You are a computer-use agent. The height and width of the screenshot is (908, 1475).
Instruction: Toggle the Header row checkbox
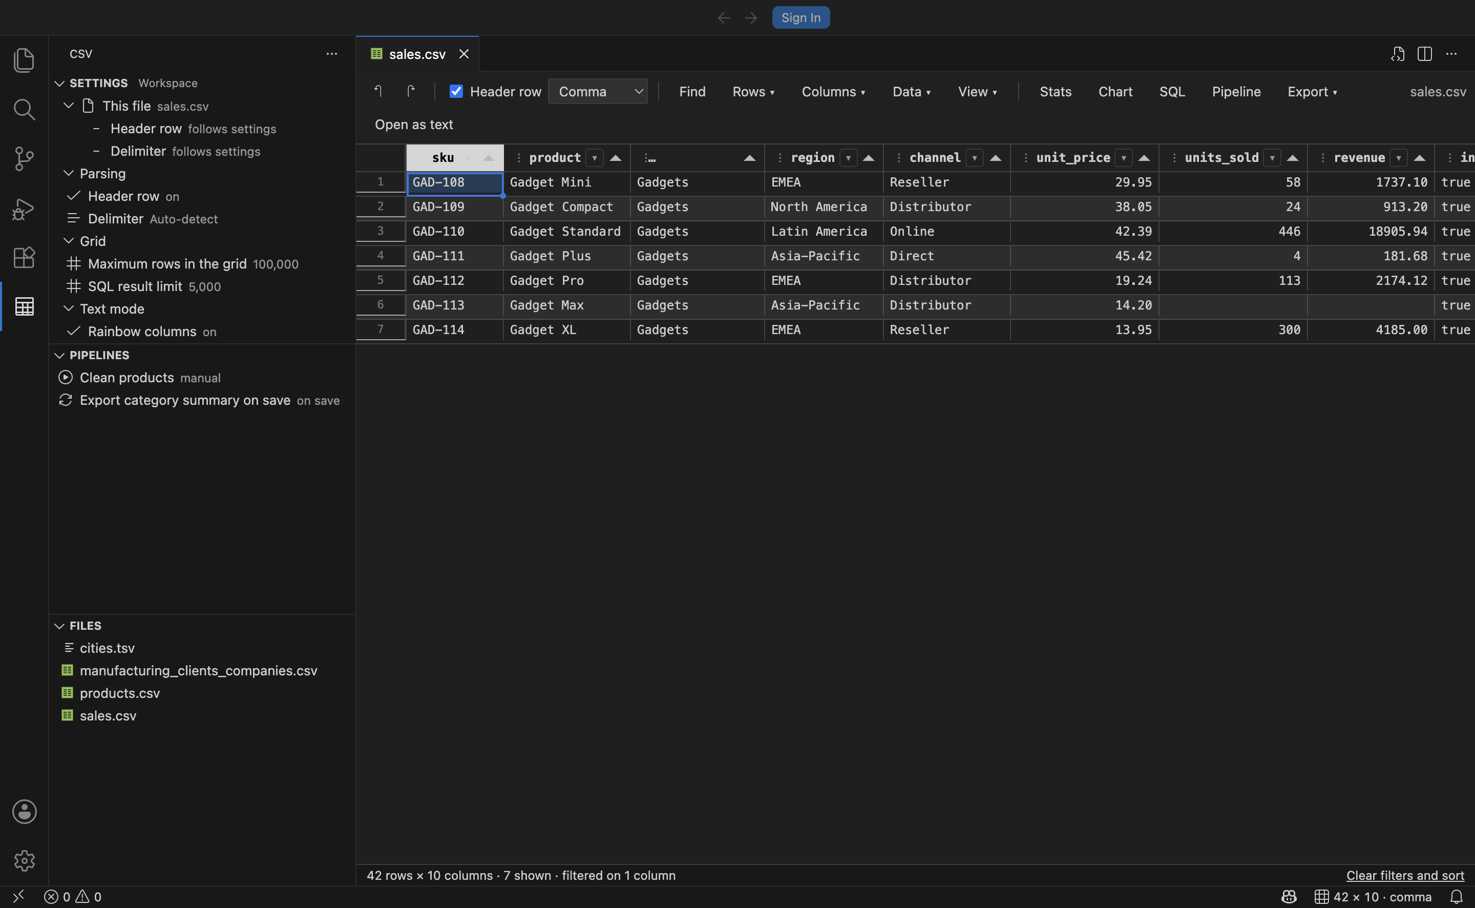point(456,91)
